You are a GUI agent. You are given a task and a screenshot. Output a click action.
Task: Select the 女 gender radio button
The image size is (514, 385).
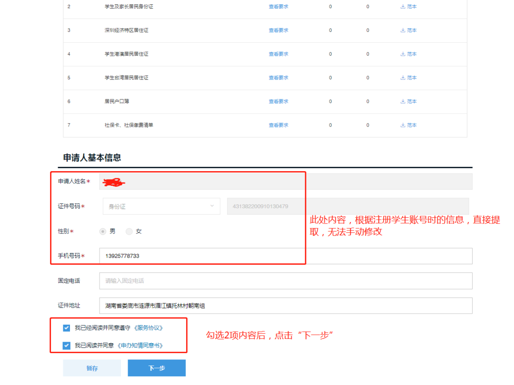pos(128,231)
